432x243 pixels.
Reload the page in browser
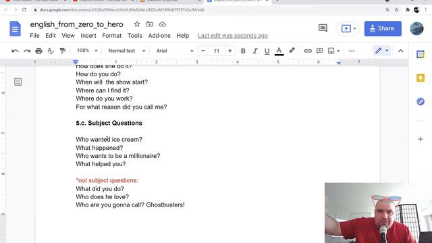tap(24, 9)
